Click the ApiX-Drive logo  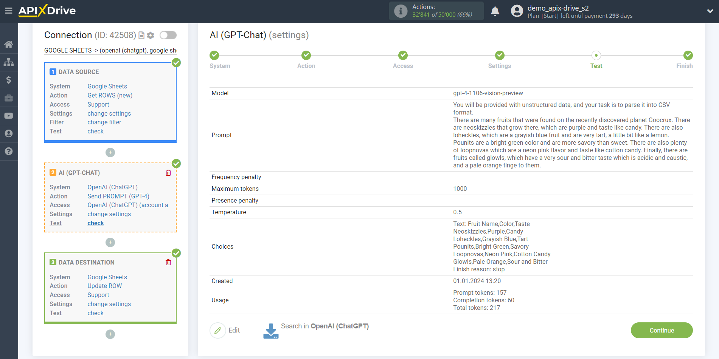point(47,11)
